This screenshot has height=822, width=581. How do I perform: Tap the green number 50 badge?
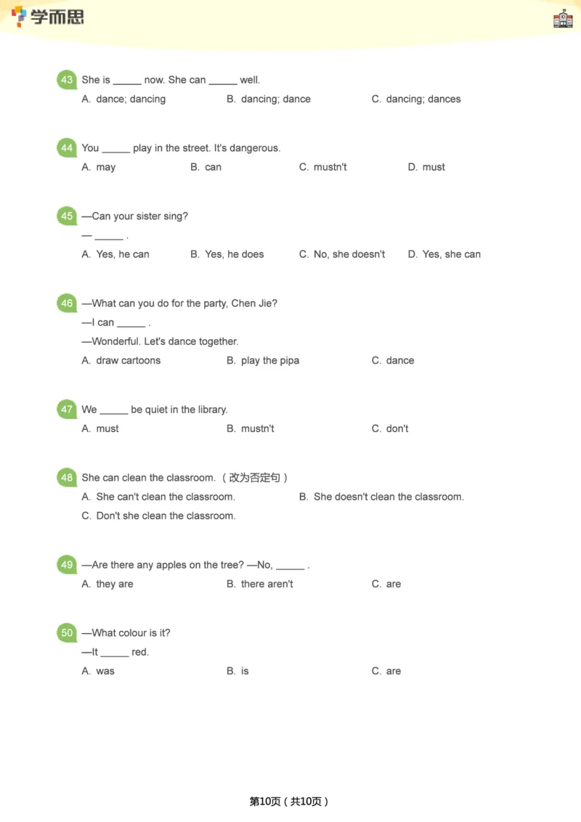(x=67, y=633)
